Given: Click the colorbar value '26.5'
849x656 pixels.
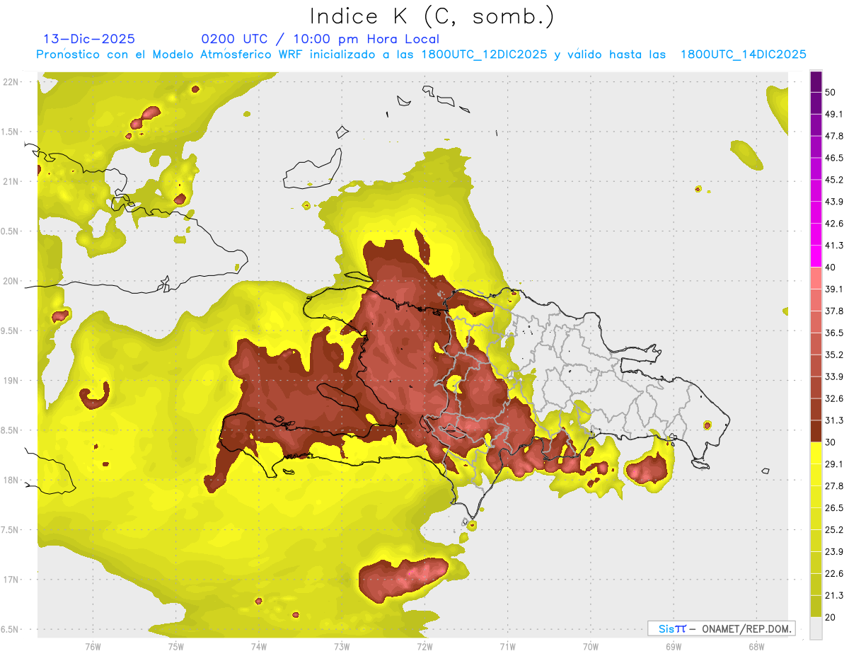Looking at the screenshot, I should pos(834,508).
